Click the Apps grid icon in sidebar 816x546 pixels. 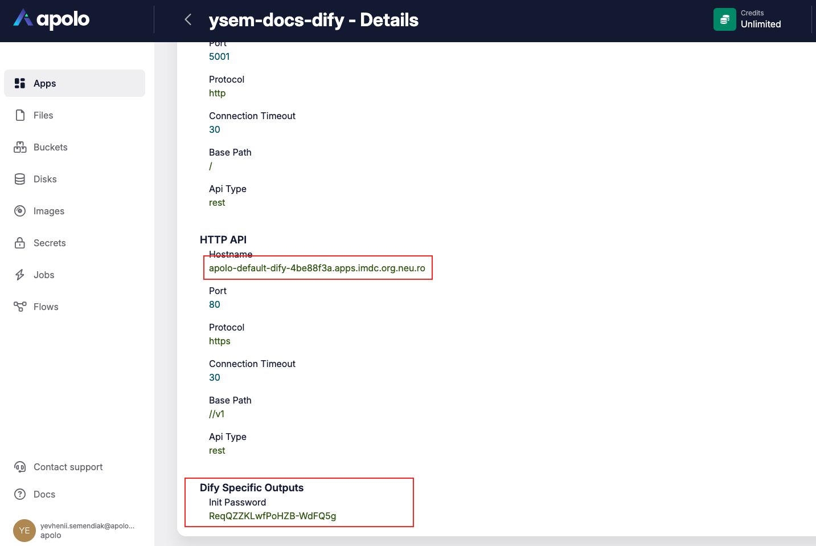pos(20,83)
